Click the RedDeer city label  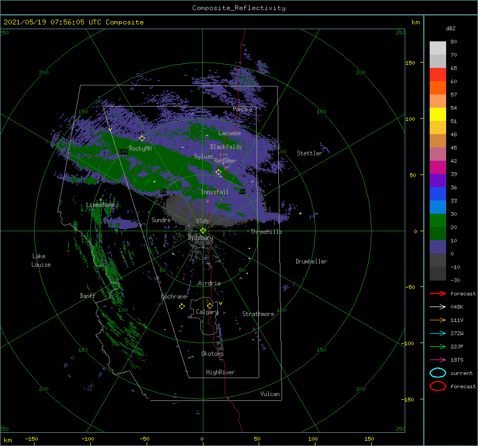(225, 161)
